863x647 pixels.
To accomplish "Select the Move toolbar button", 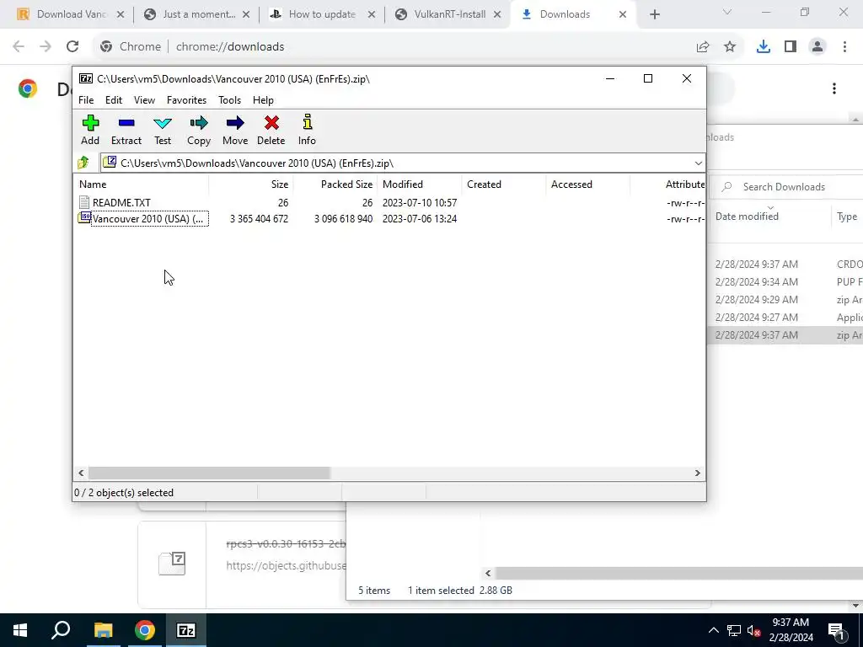I will [x=235, y=131].
